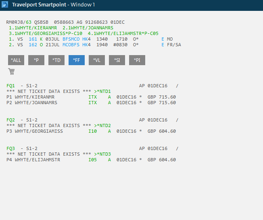Click the HK status on segment 2
This screenshot has width=263, height=220.
tap(85, 45)
